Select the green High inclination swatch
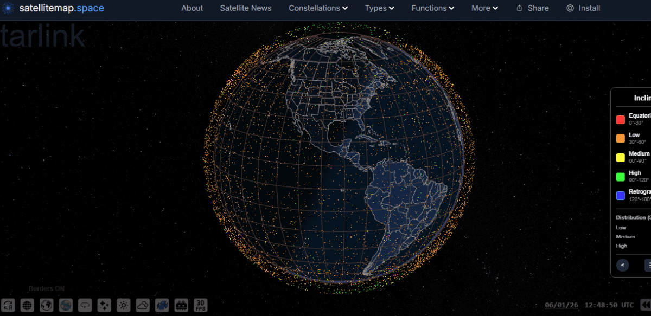This screenshot has height=316, width=651. [621, 176]
